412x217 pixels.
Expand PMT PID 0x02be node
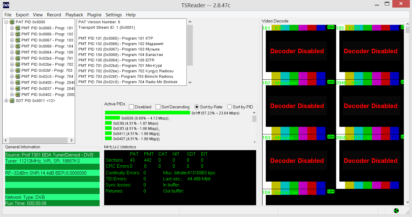12,64
